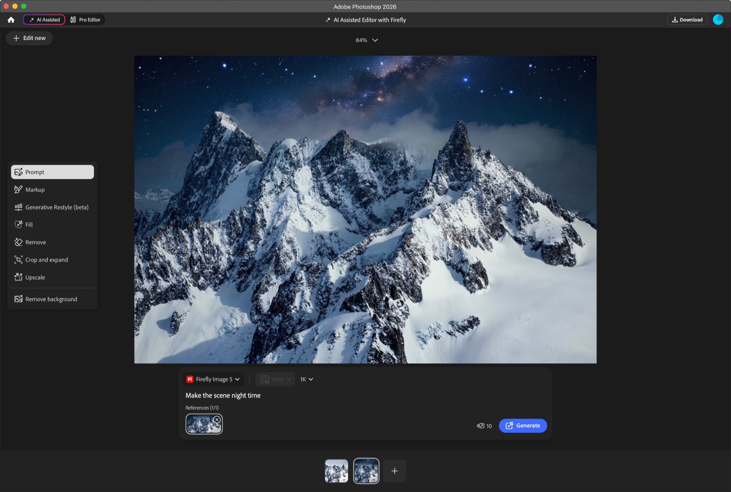731x492 pixels.
Task: Remove the reference image with the X icon
Action: pos(217,419)
